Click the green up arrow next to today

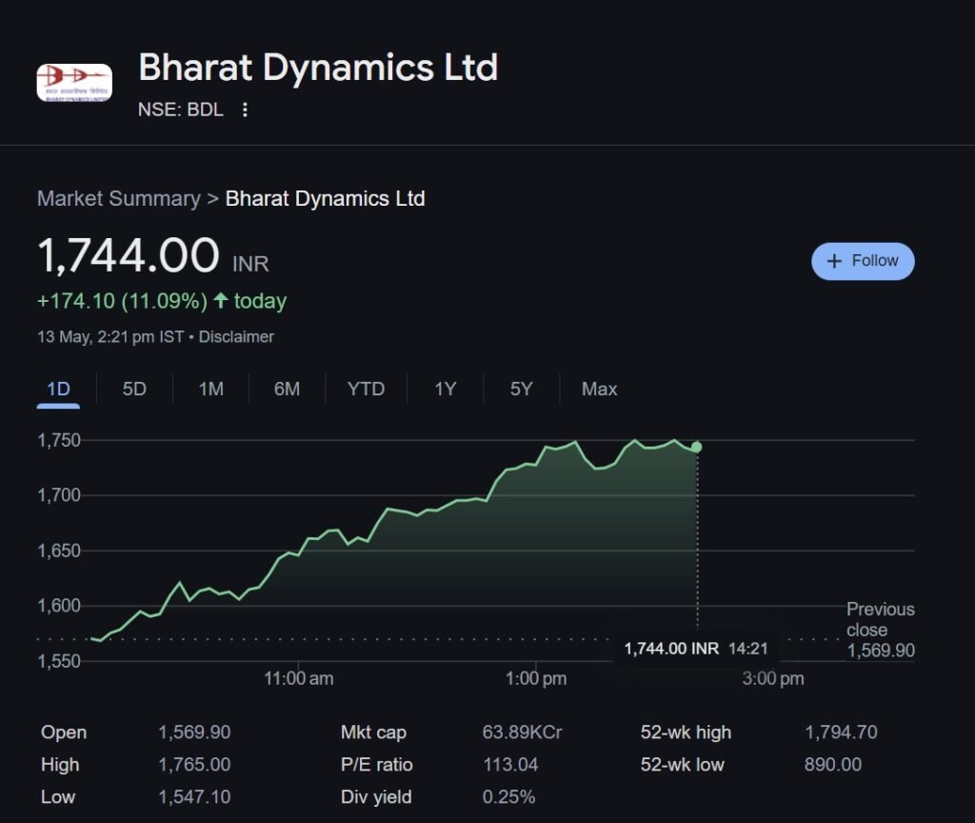coord(220,300)
